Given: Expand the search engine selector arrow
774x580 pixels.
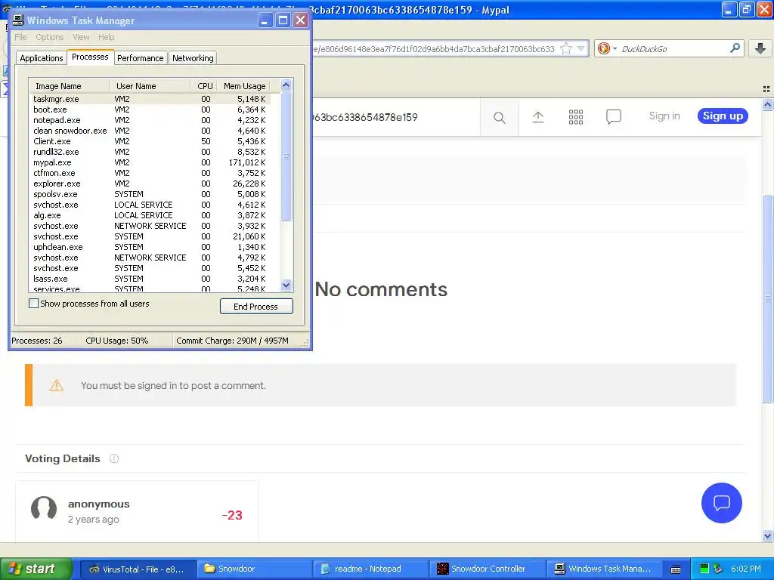Looking at the screenshot, I should tap(615, 49).
